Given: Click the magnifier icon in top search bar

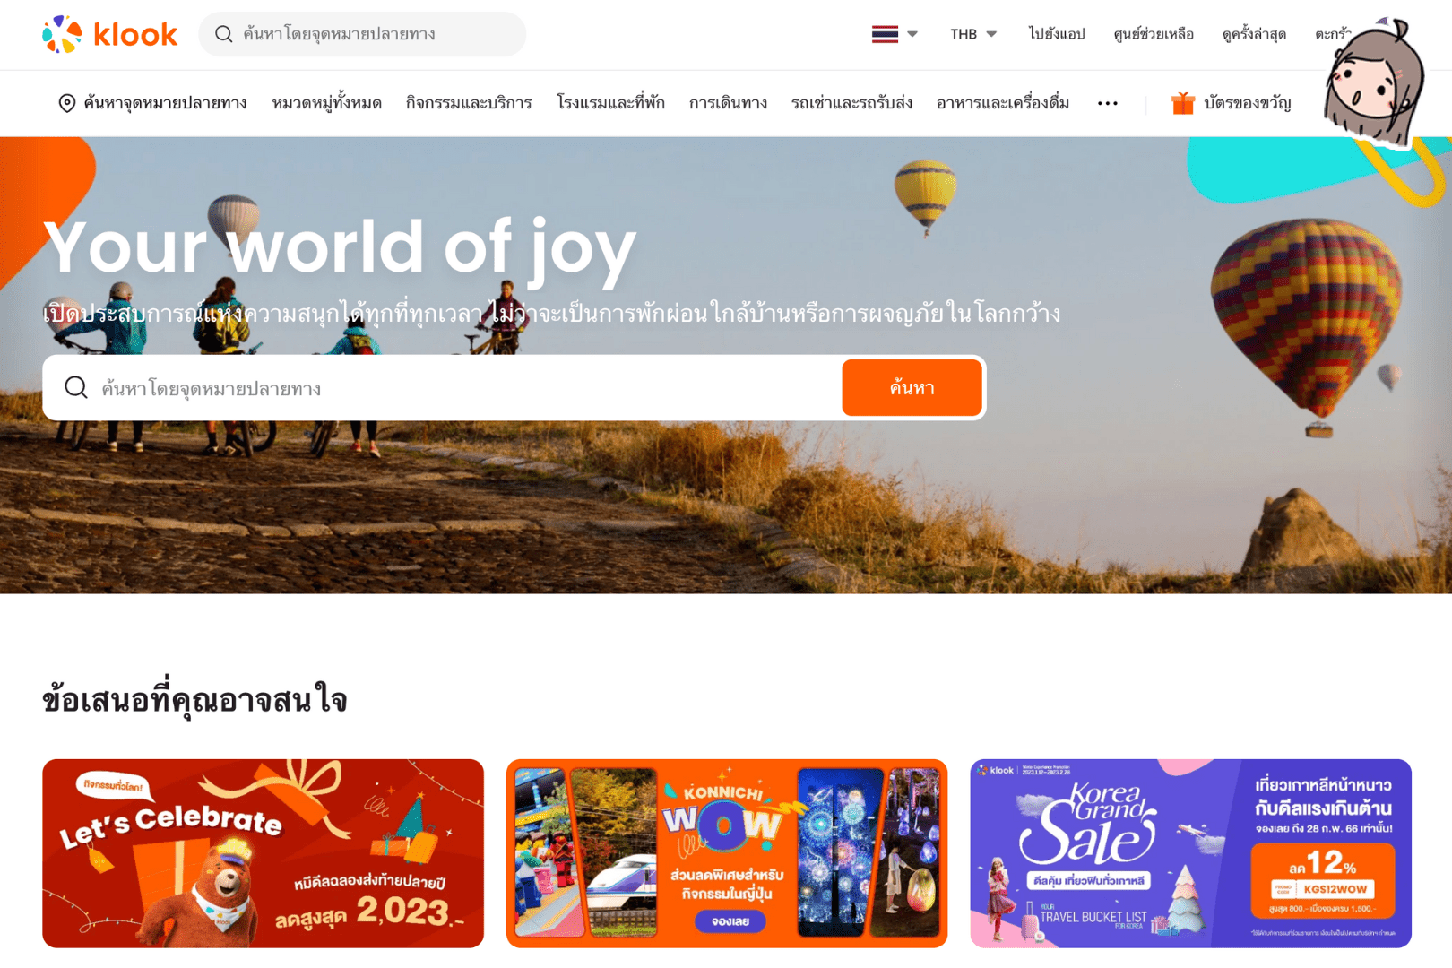Looking at the screenshot, I should coord(224,34).
